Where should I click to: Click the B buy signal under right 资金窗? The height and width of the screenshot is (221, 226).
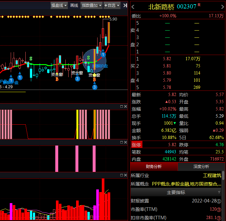94,79
